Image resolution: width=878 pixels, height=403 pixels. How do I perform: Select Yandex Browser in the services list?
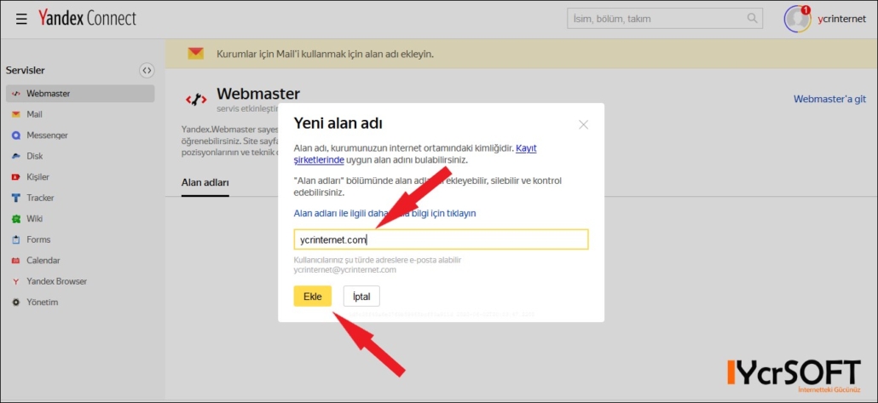[x=56, y=281]
